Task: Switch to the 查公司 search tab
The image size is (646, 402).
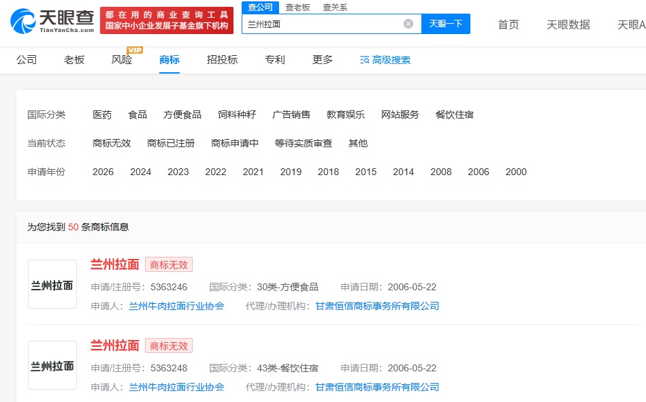Action: [260, 7]
